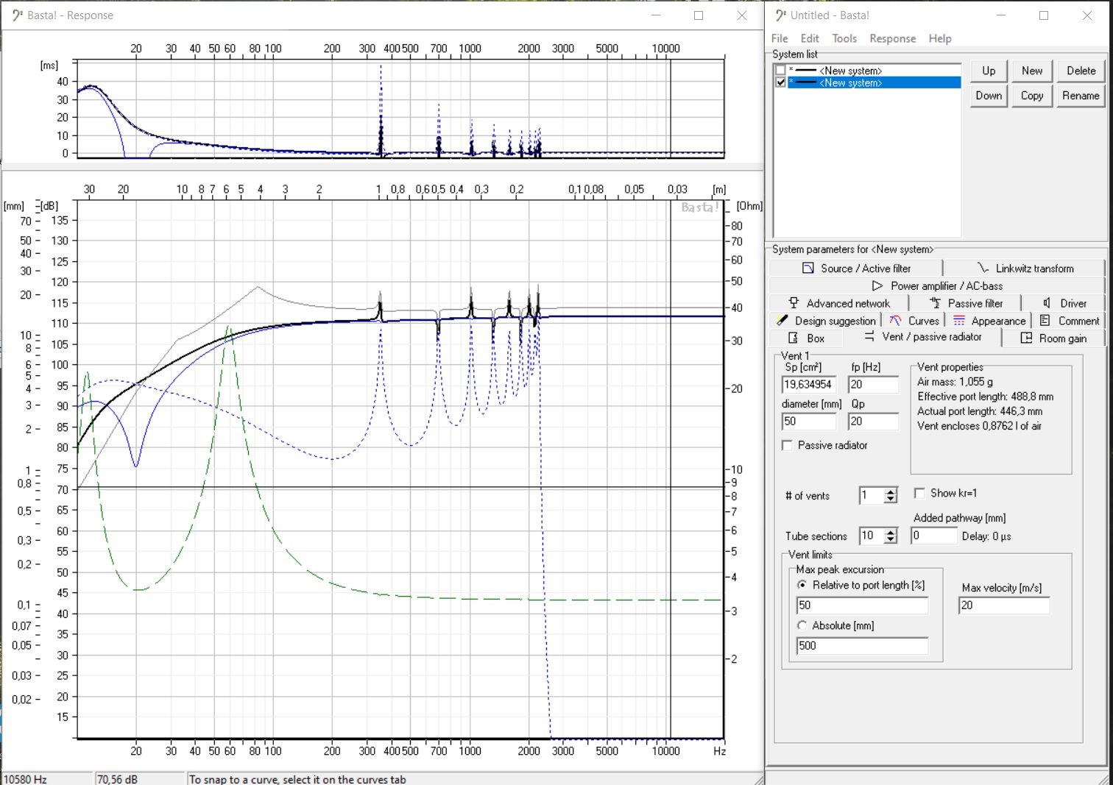1113x785 pixels.
Task: Click the Room gain tab icon
Action: click(x=1026, y=338)
